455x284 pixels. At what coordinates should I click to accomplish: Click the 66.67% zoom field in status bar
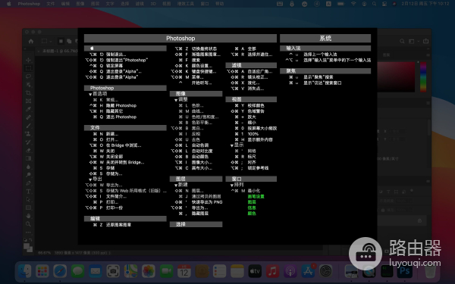(x=44, y=253)
